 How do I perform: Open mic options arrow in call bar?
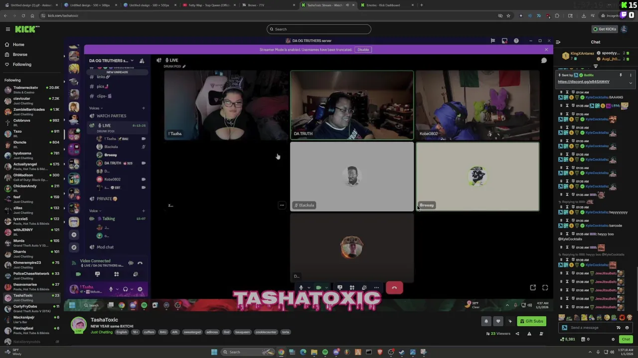click(x=309, y=288)
